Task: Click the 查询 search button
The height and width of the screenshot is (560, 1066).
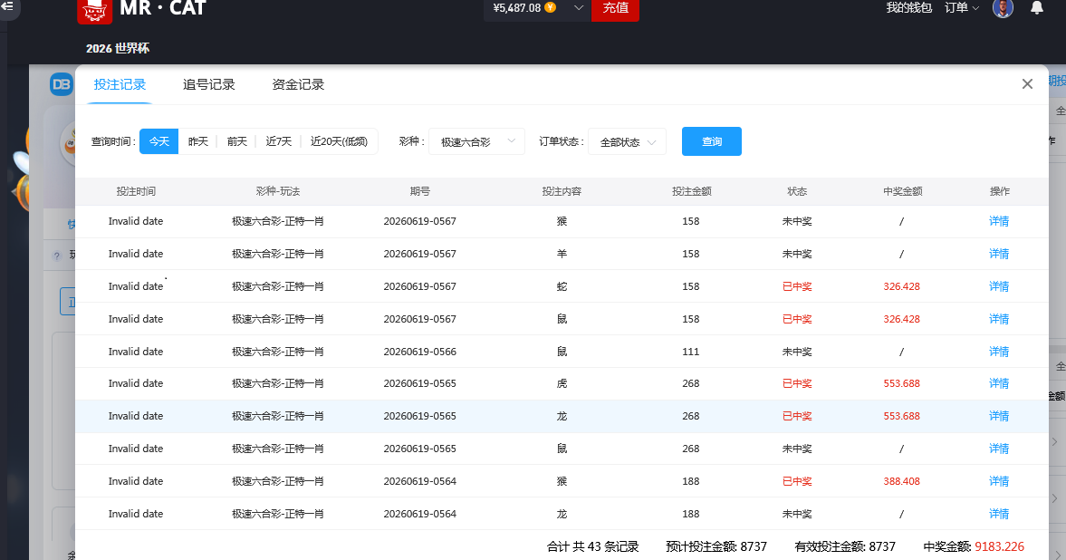Action: click(x=712, y=141)
